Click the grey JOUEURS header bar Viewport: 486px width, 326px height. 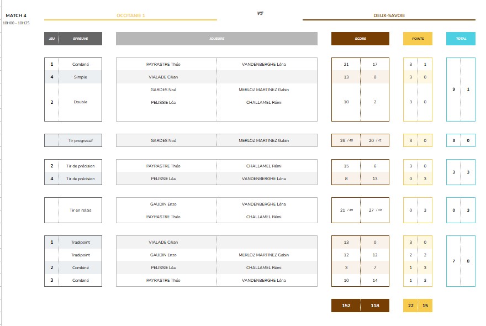click(x=216, y=39)
